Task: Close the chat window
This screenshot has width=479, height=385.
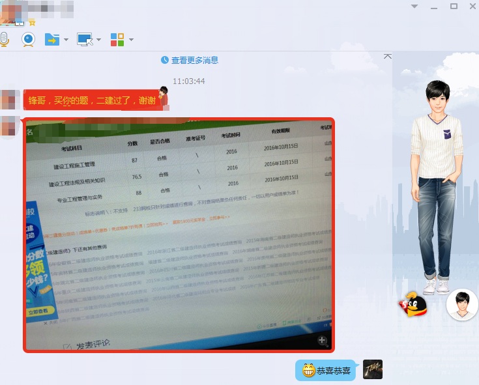Action: tap(472, 6)
